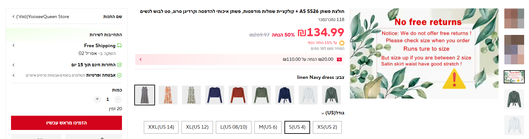Decrease quantity with the minus button
The height and width of the screenshot is (139, 529).
click(118, 99)
